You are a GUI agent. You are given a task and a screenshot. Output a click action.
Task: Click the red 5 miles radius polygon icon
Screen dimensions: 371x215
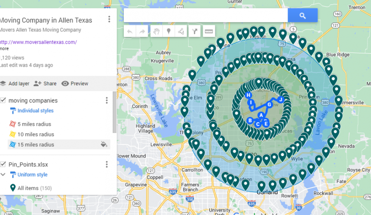click(x=12, y=124)
